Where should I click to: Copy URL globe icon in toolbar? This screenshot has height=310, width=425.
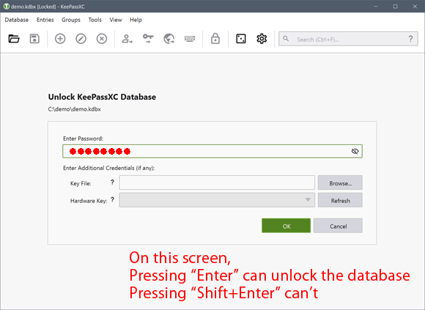[x=169, y=39]
